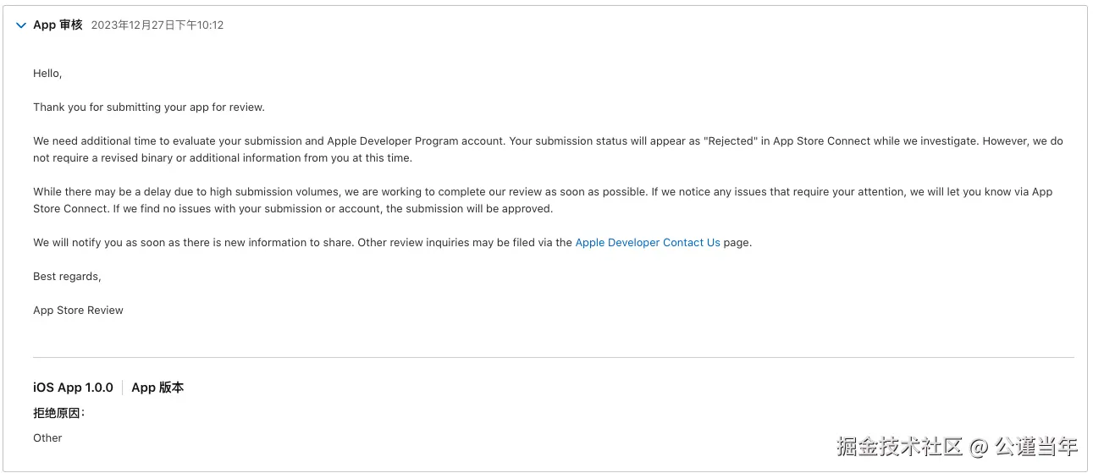Click the App 版本 label
This screenshot has width=1093, height=473.
click(x=157, y=388)
